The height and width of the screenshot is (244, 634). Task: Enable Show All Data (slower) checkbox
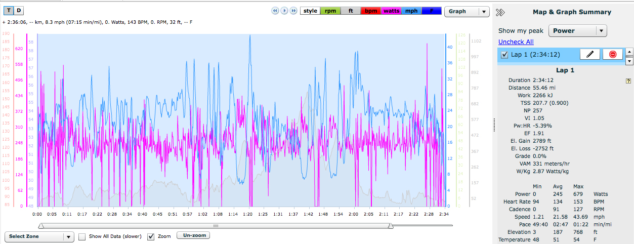tap(82, 236)
